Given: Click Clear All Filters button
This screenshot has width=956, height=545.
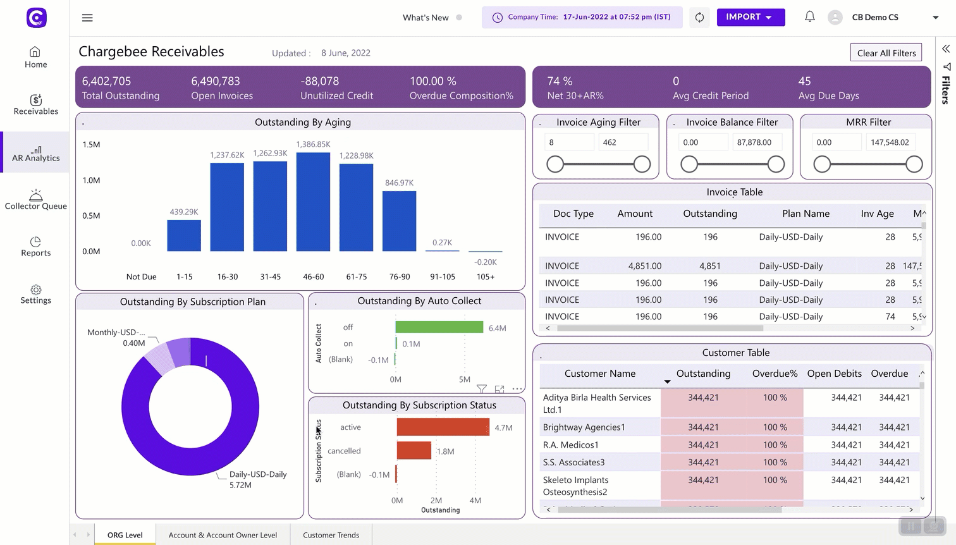Looking at the screenshot, I should click(886, 52).
